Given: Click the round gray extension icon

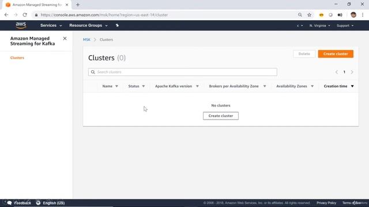Looking at the screenshot, I should [x=330, y=15].
